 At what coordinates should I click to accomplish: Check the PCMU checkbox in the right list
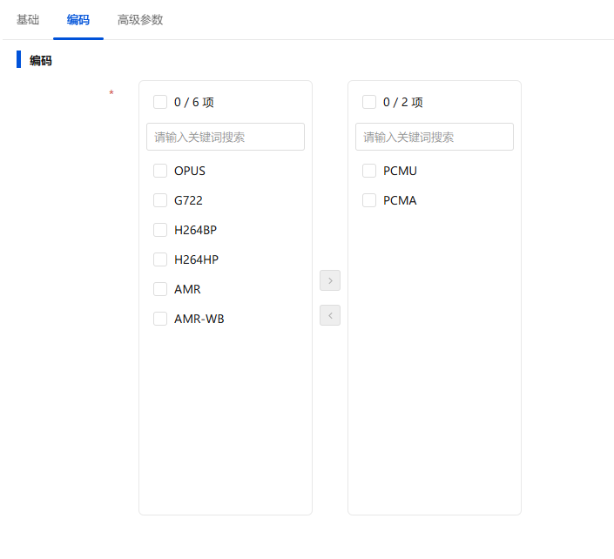click(369, 171)
